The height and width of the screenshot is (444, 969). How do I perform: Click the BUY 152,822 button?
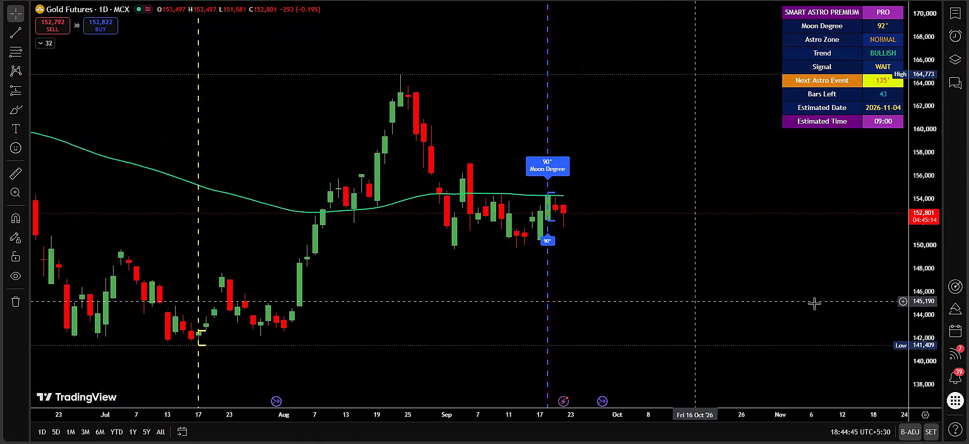tap(100, 26)
